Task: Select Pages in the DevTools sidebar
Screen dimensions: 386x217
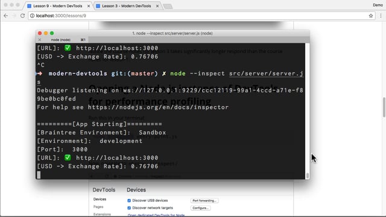Action: click(x=98, y=207)
